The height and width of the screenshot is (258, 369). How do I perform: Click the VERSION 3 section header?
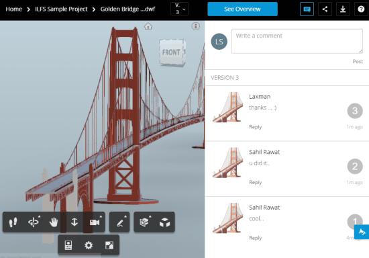(x=225, y=78)
